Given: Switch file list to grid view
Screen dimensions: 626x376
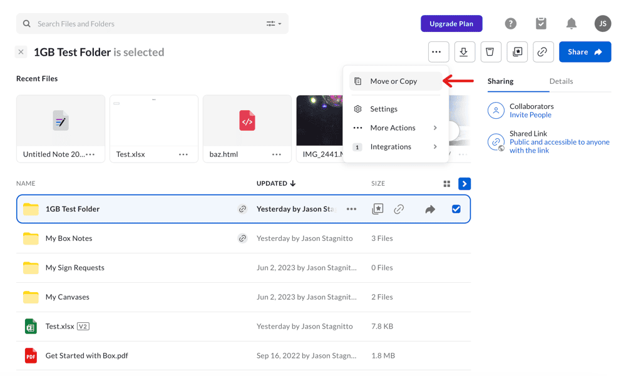Looking at the screenshot, I should (446, 183).
